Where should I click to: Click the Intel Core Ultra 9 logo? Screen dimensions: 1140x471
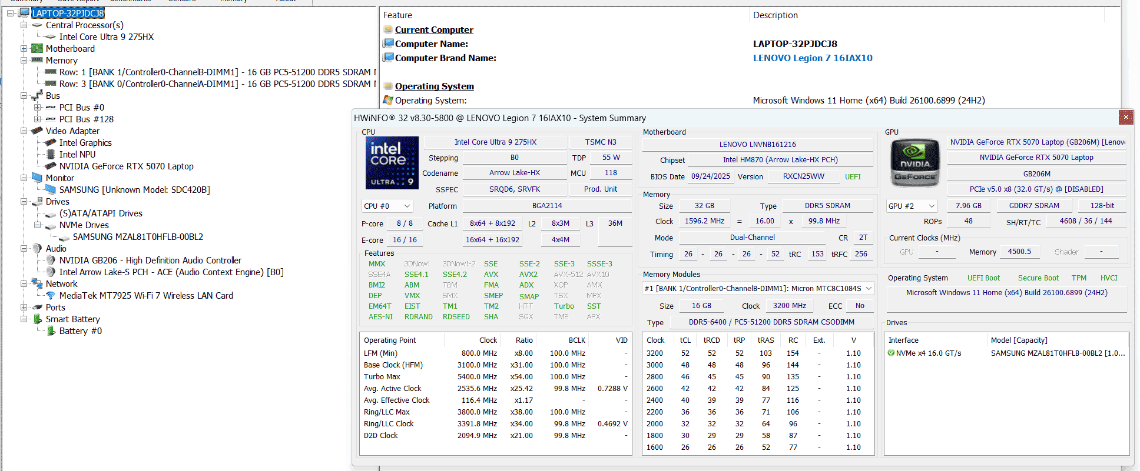click(x=392, y=163)
